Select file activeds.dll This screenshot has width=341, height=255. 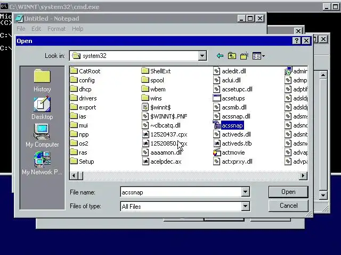coord(232,134)
